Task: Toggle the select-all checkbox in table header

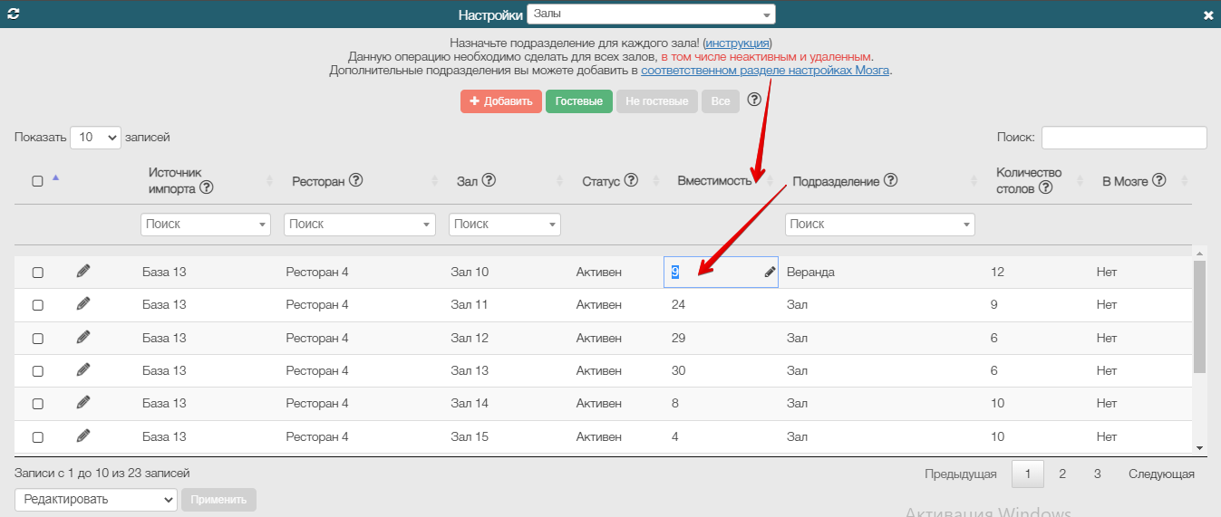Action: pos(38,181)
